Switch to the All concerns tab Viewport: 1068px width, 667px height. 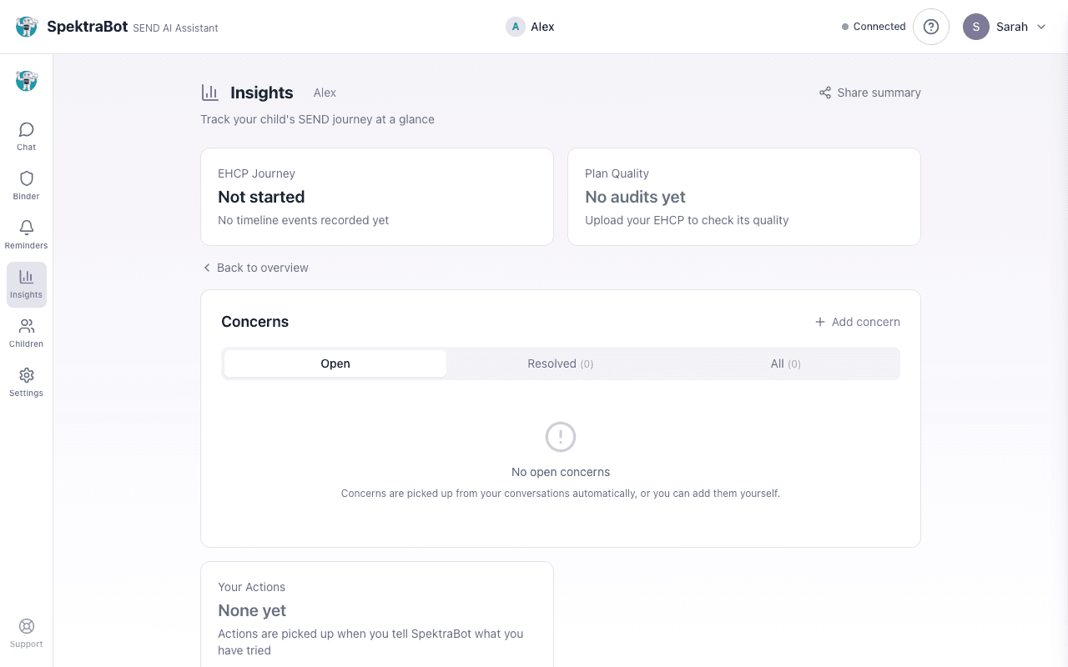[x=785, y=364]
